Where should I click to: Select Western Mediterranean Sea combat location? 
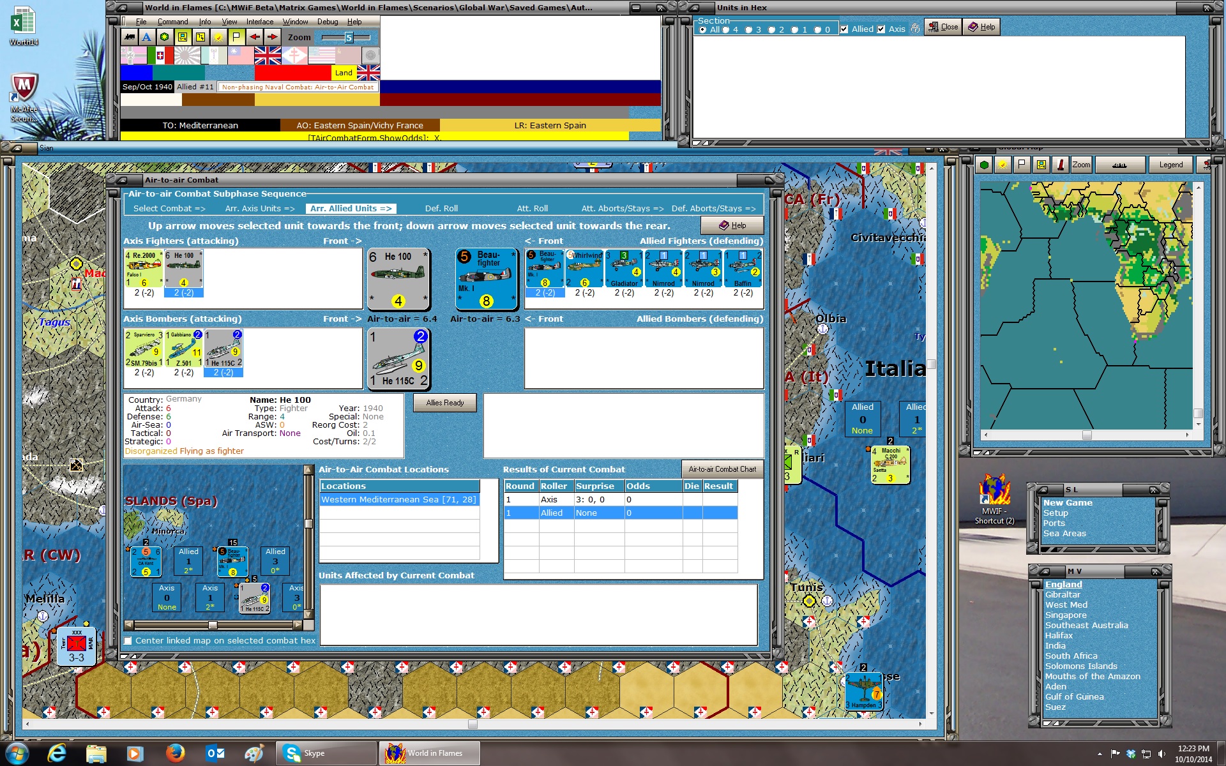pos(398,500)
